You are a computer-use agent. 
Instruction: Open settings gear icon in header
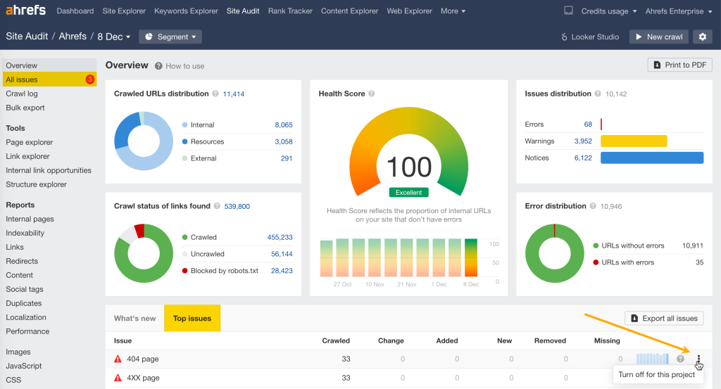(701, 37)
